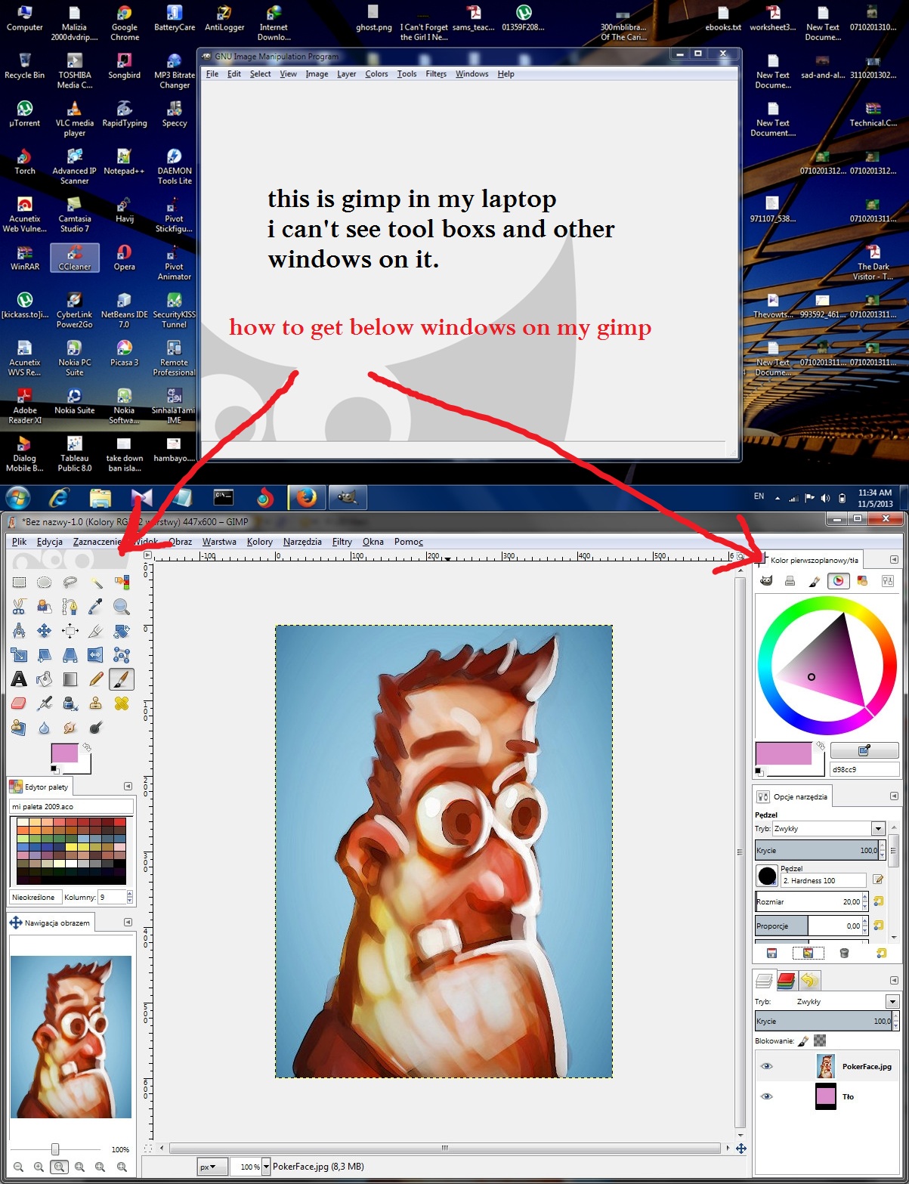Screen dimensions: 909x1184
Task: Activate the Airbrush tool
Action: [45, 703]
